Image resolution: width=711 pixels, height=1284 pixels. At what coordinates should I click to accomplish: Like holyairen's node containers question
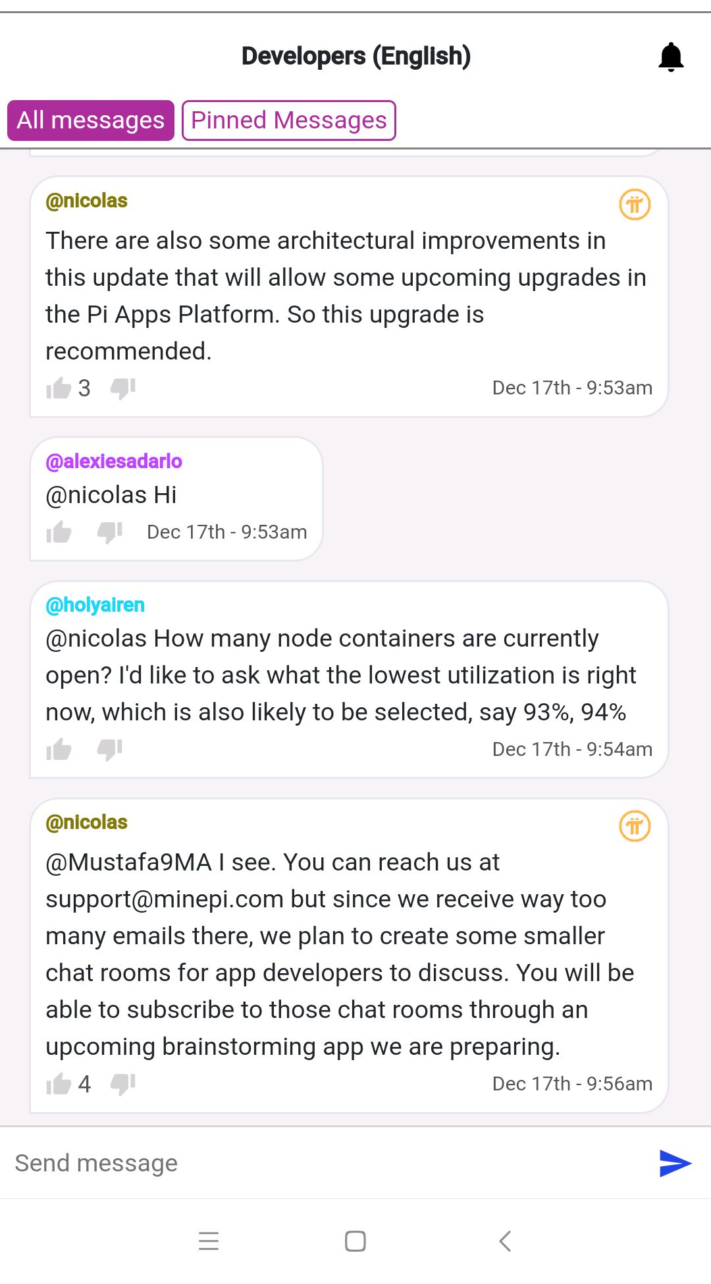[59, 749]
